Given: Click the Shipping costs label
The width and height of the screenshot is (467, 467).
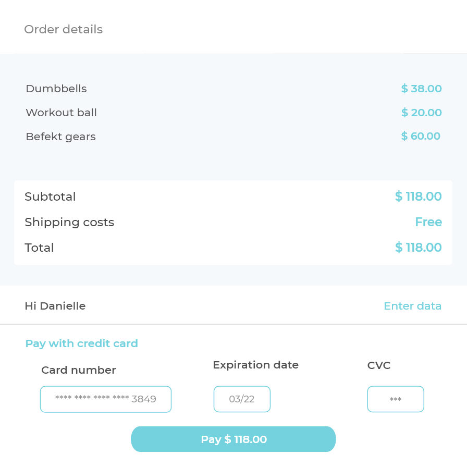Looking at the screenshot, I should coord(69,222).
